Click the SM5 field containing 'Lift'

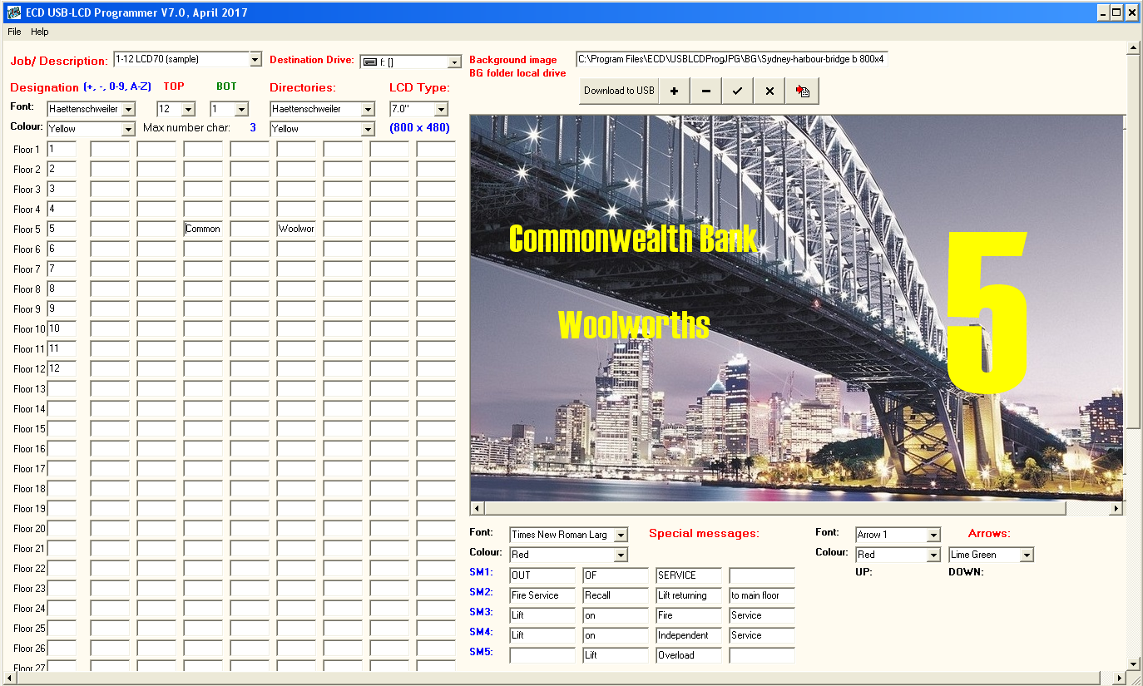(616, 655)
